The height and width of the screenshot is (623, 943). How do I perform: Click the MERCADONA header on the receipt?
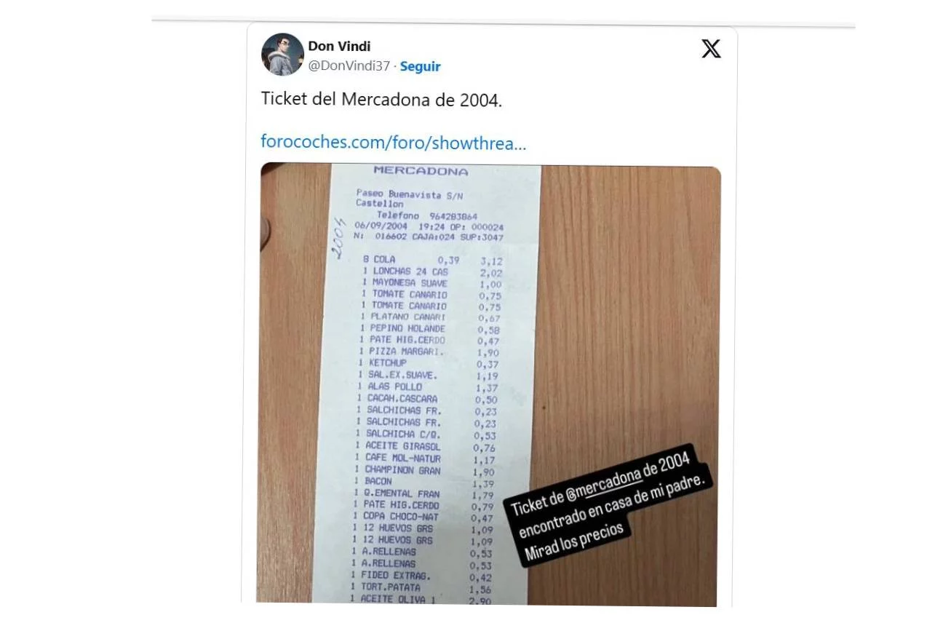pyautogui.click(x=420, y=171)
